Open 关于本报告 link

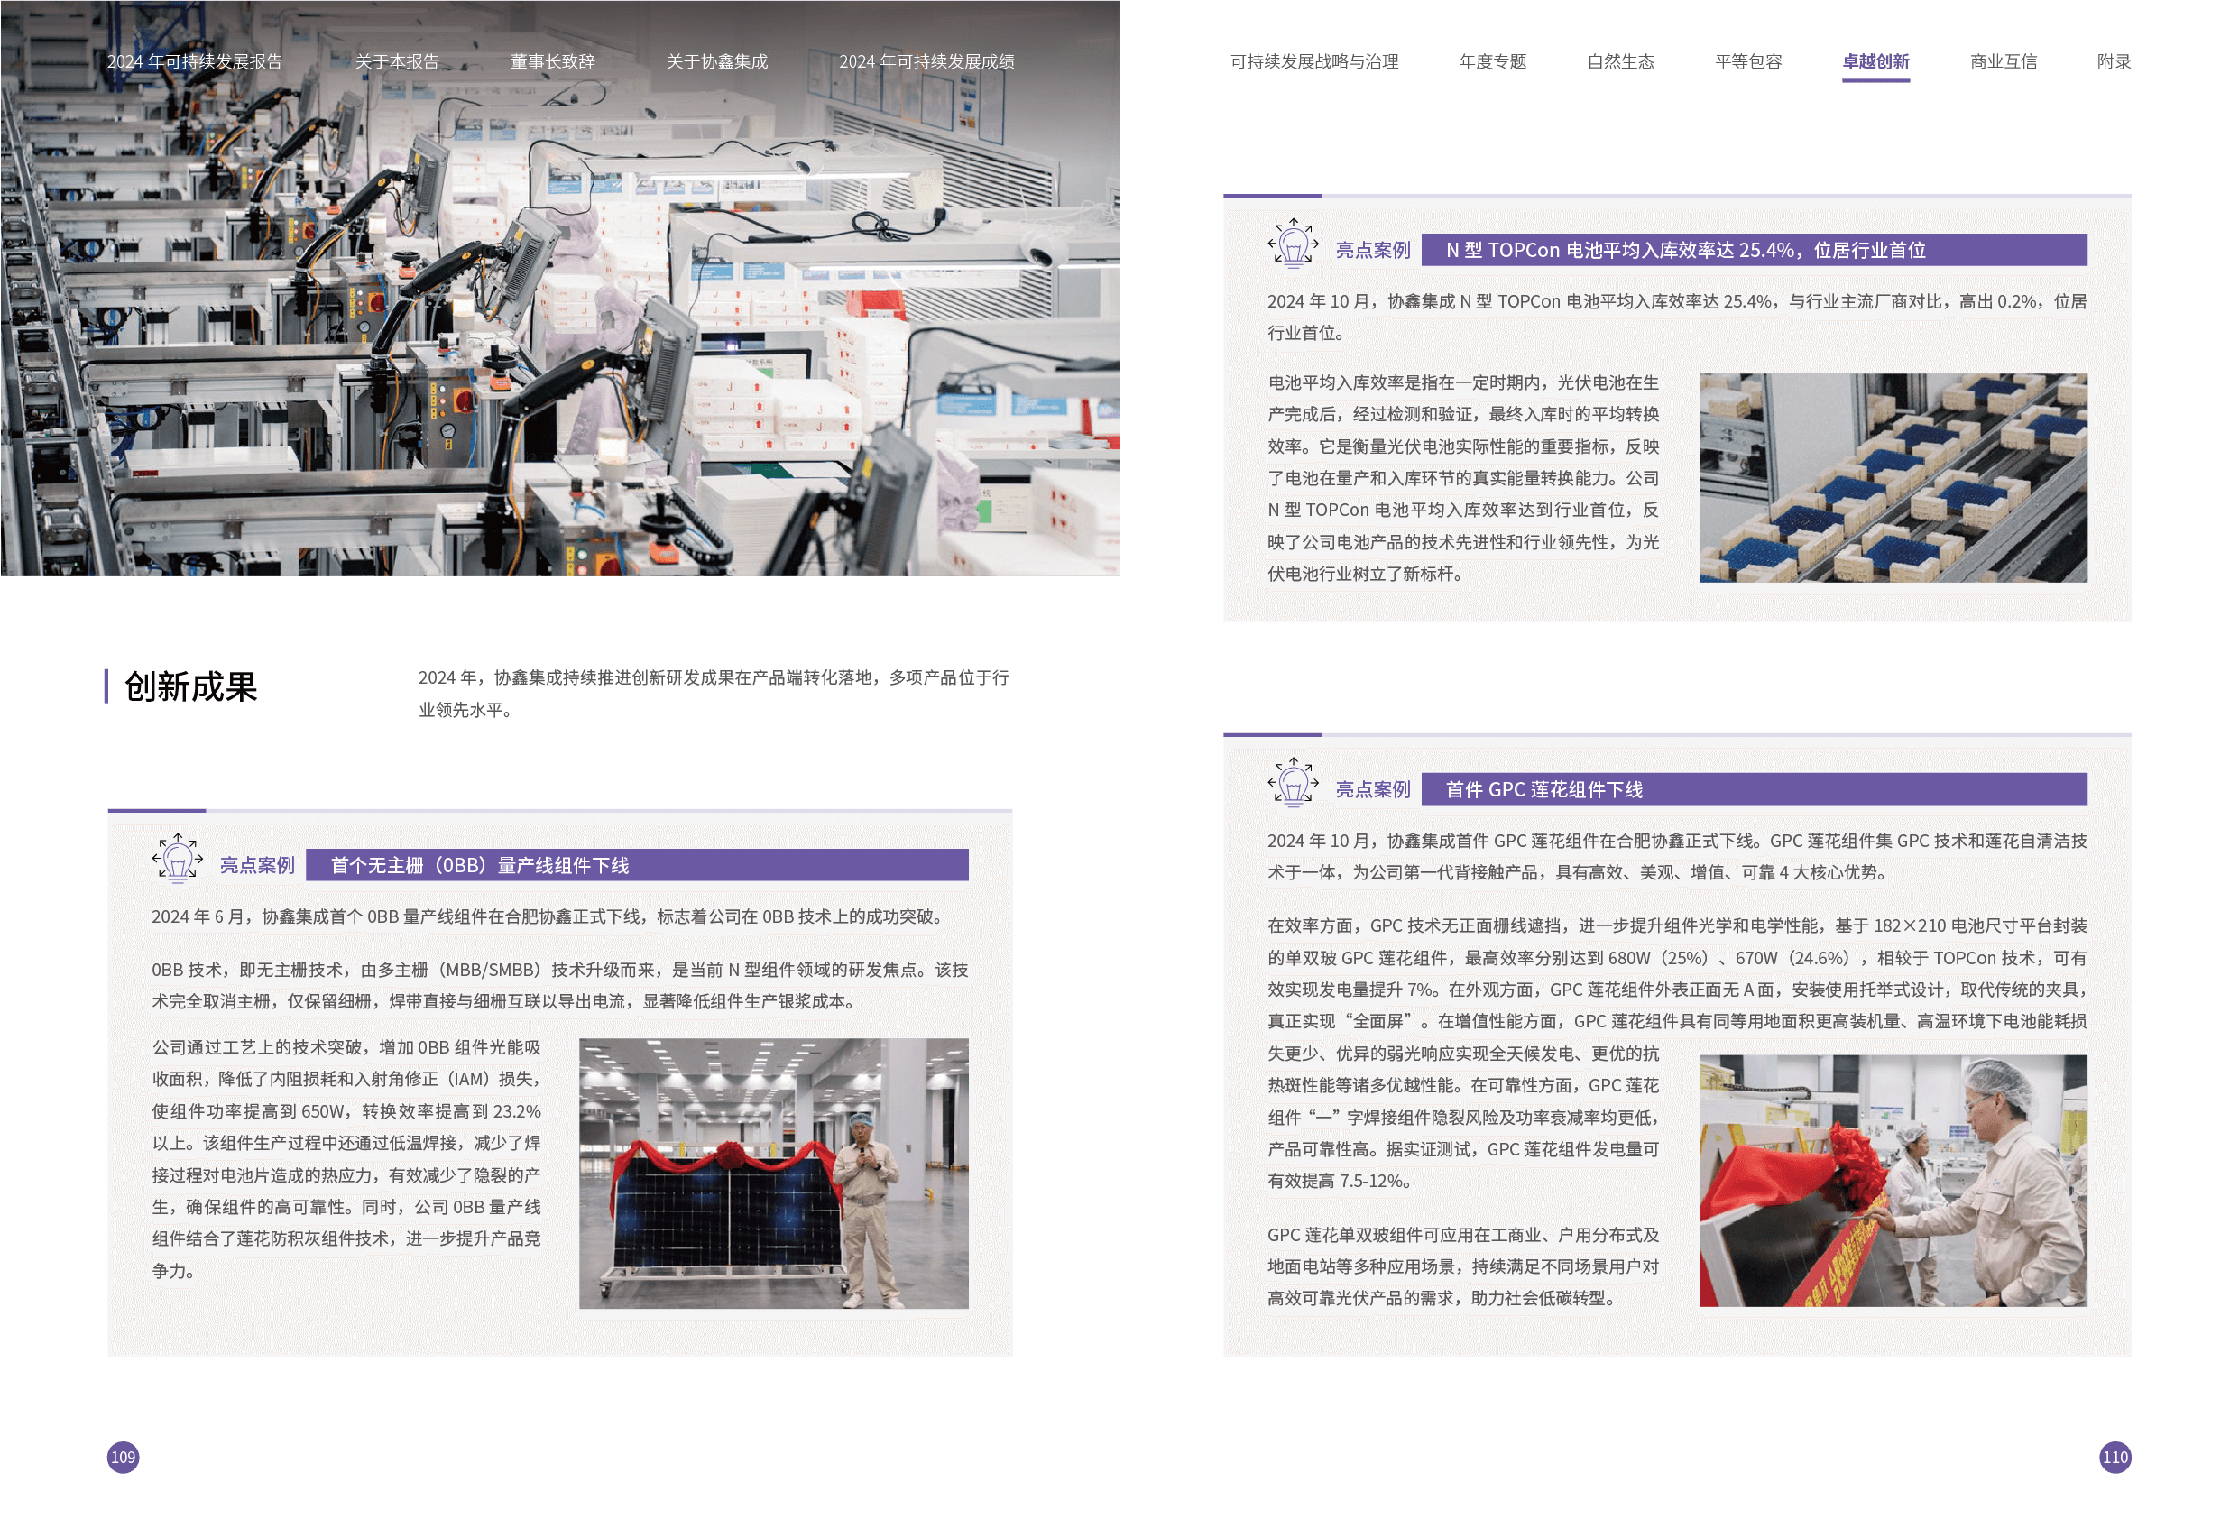click(397, 61)
